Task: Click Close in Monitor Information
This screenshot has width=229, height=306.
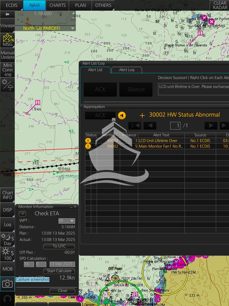Action: coord(62,291)
